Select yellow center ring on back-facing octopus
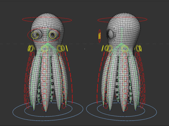 125,49
